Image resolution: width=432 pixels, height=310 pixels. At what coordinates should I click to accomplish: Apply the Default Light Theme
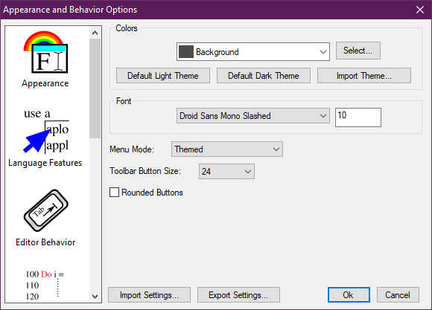pyautogui.click(x=163, y=76)
